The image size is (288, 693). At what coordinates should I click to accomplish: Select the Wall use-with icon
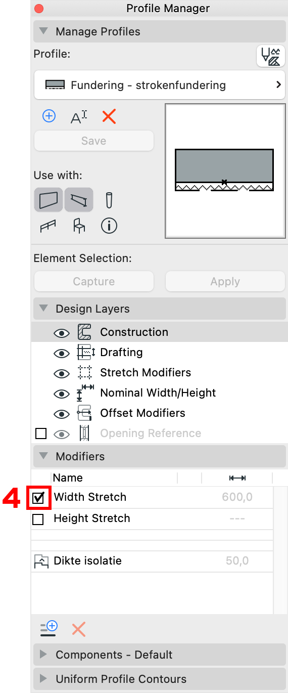coord(49,199)
